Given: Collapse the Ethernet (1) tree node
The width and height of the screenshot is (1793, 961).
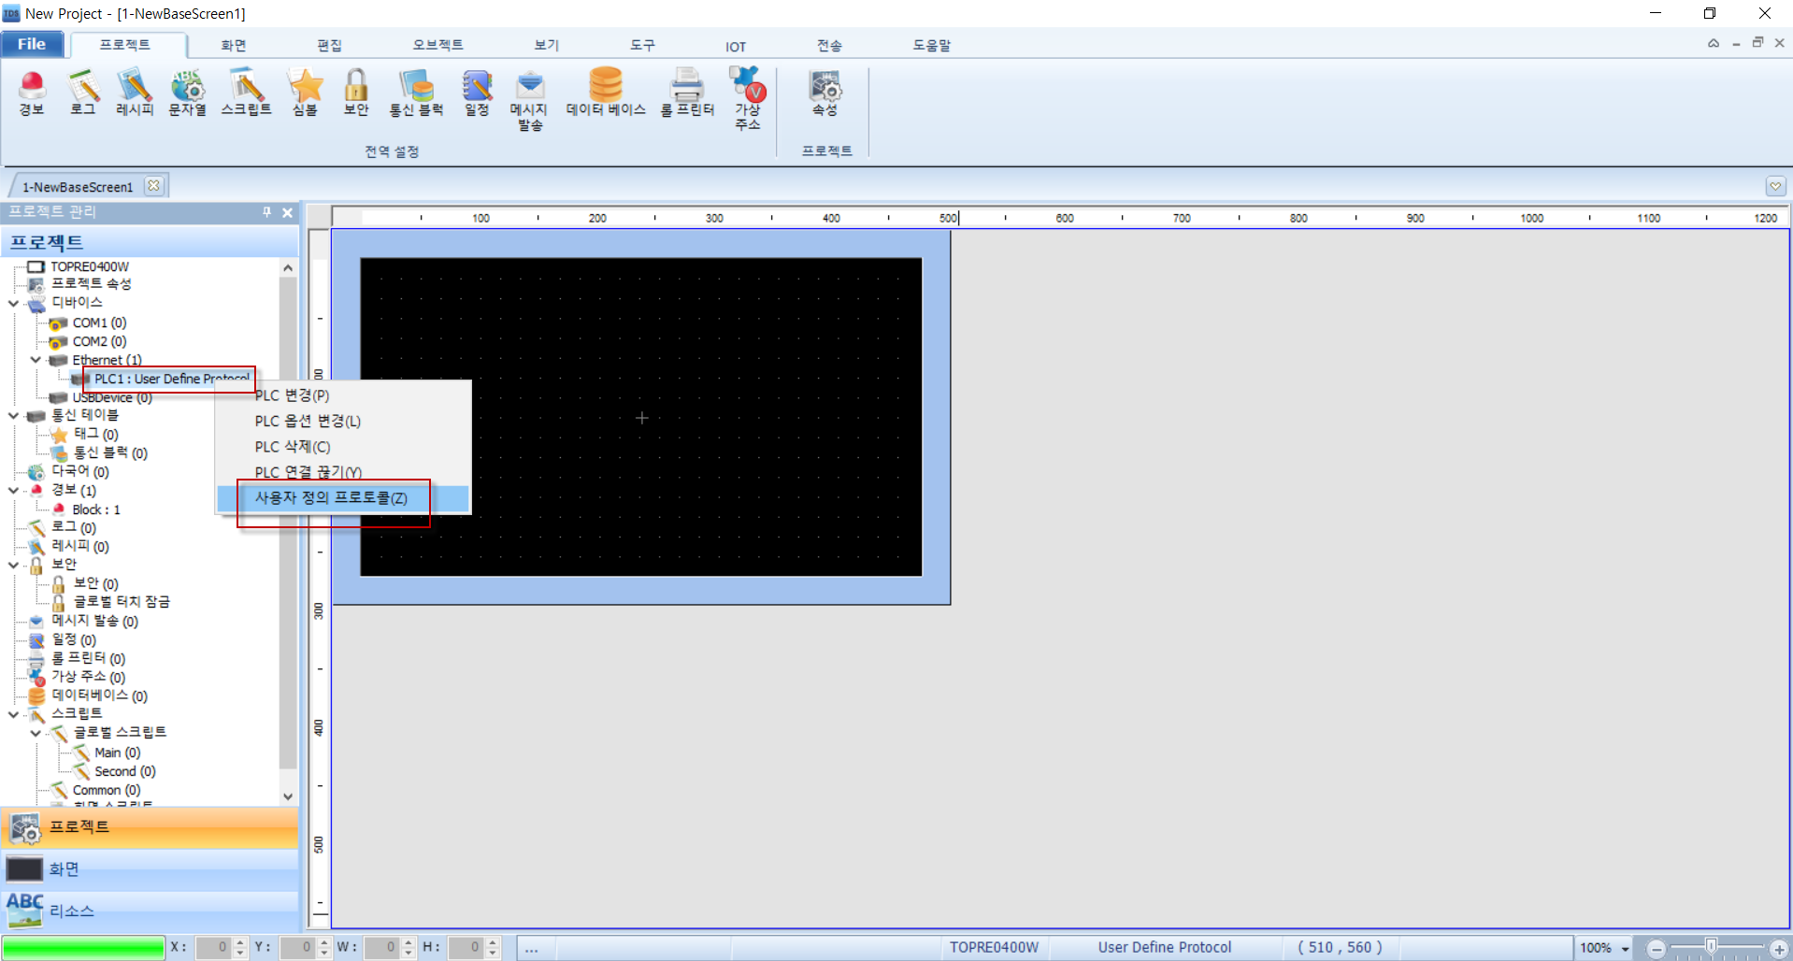Looking at the screenshot, I should [x=36, y=359].
